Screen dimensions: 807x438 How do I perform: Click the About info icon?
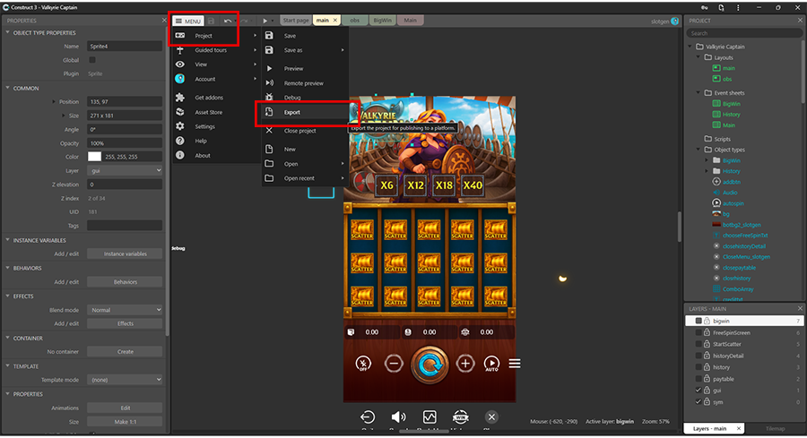point(180,156)
